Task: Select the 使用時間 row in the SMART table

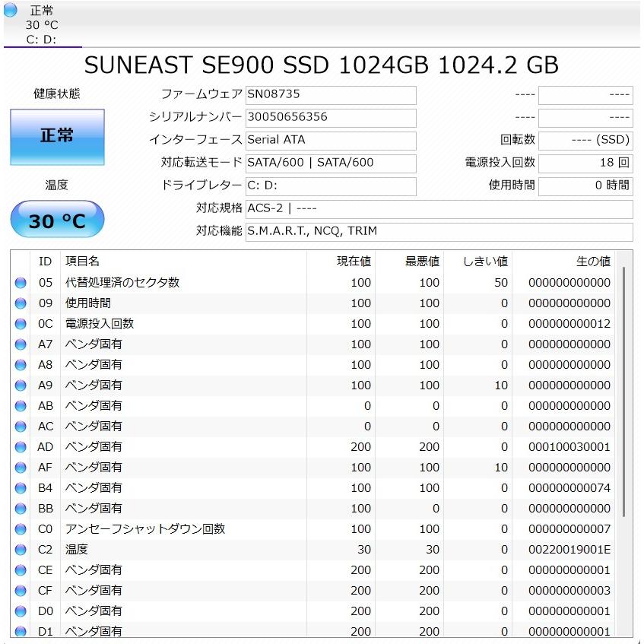Action: coord(313,303)
